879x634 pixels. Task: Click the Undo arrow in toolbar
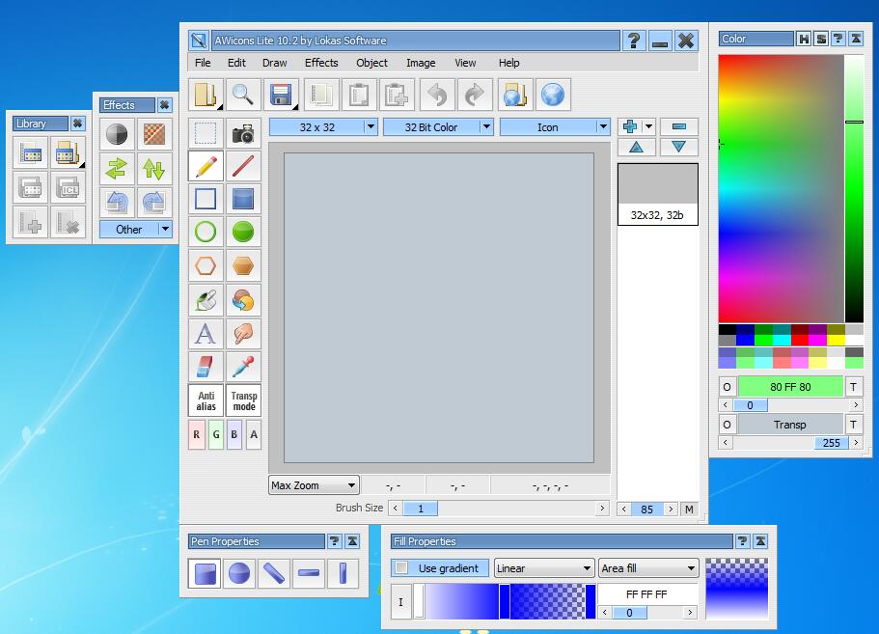click(437, 95)
